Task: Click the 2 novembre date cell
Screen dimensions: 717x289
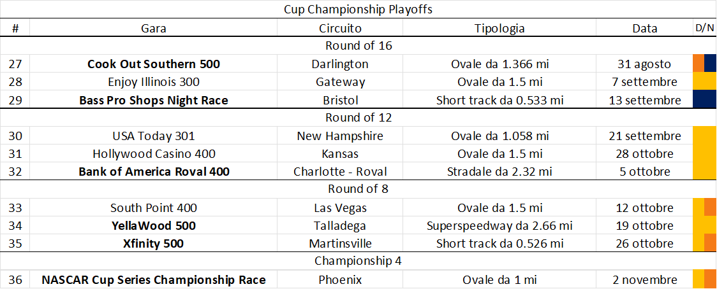Action: [x=645, y=279]
